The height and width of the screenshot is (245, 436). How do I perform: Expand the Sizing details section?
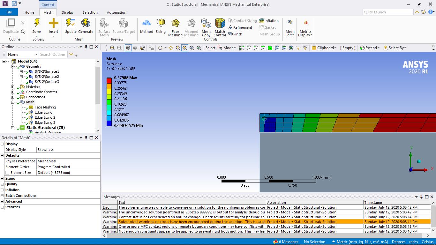2,178
